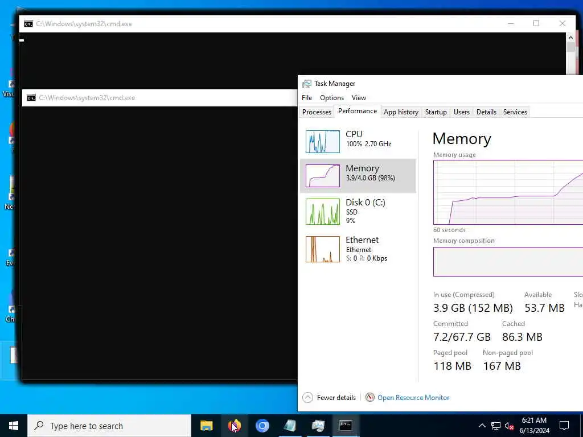Viewport: 583px width, 437px height.
Task: Open Firefox from the taskbar
Action: (234, 426)
